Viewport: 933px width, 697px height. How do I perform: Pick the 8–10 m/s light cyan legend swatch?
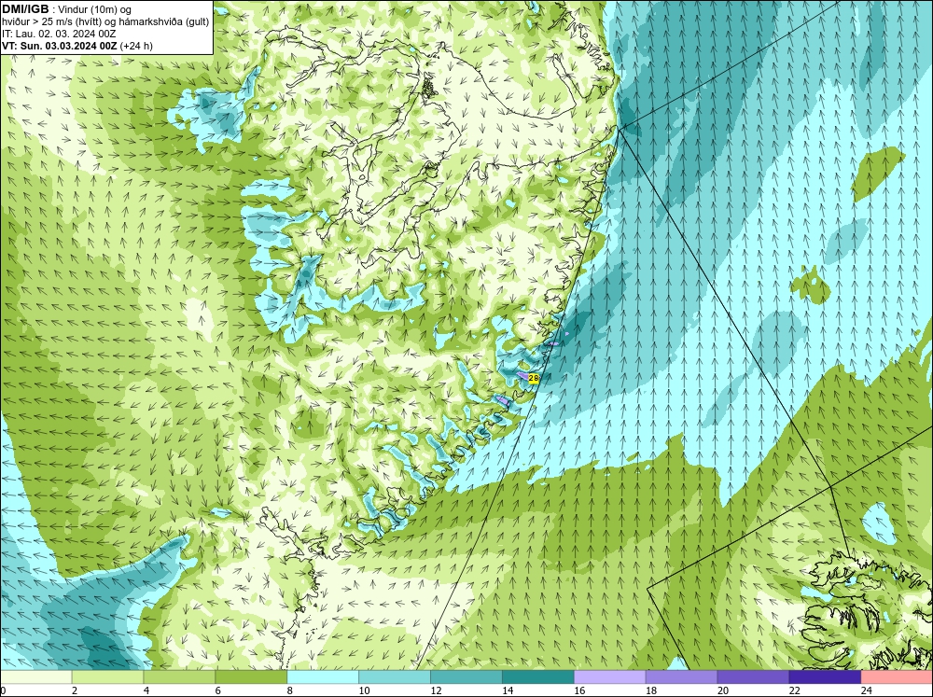(323, 676)
